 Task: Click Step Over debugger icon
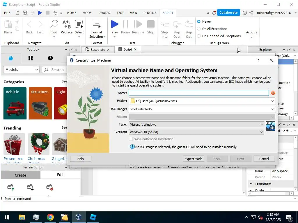177,24
